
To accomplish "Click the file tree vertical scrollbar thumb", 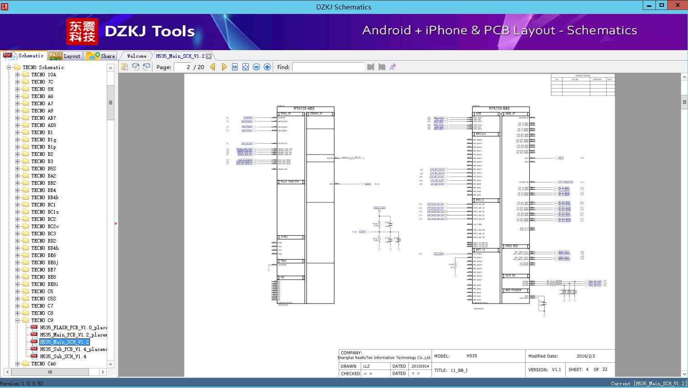I will click(110, 103).
